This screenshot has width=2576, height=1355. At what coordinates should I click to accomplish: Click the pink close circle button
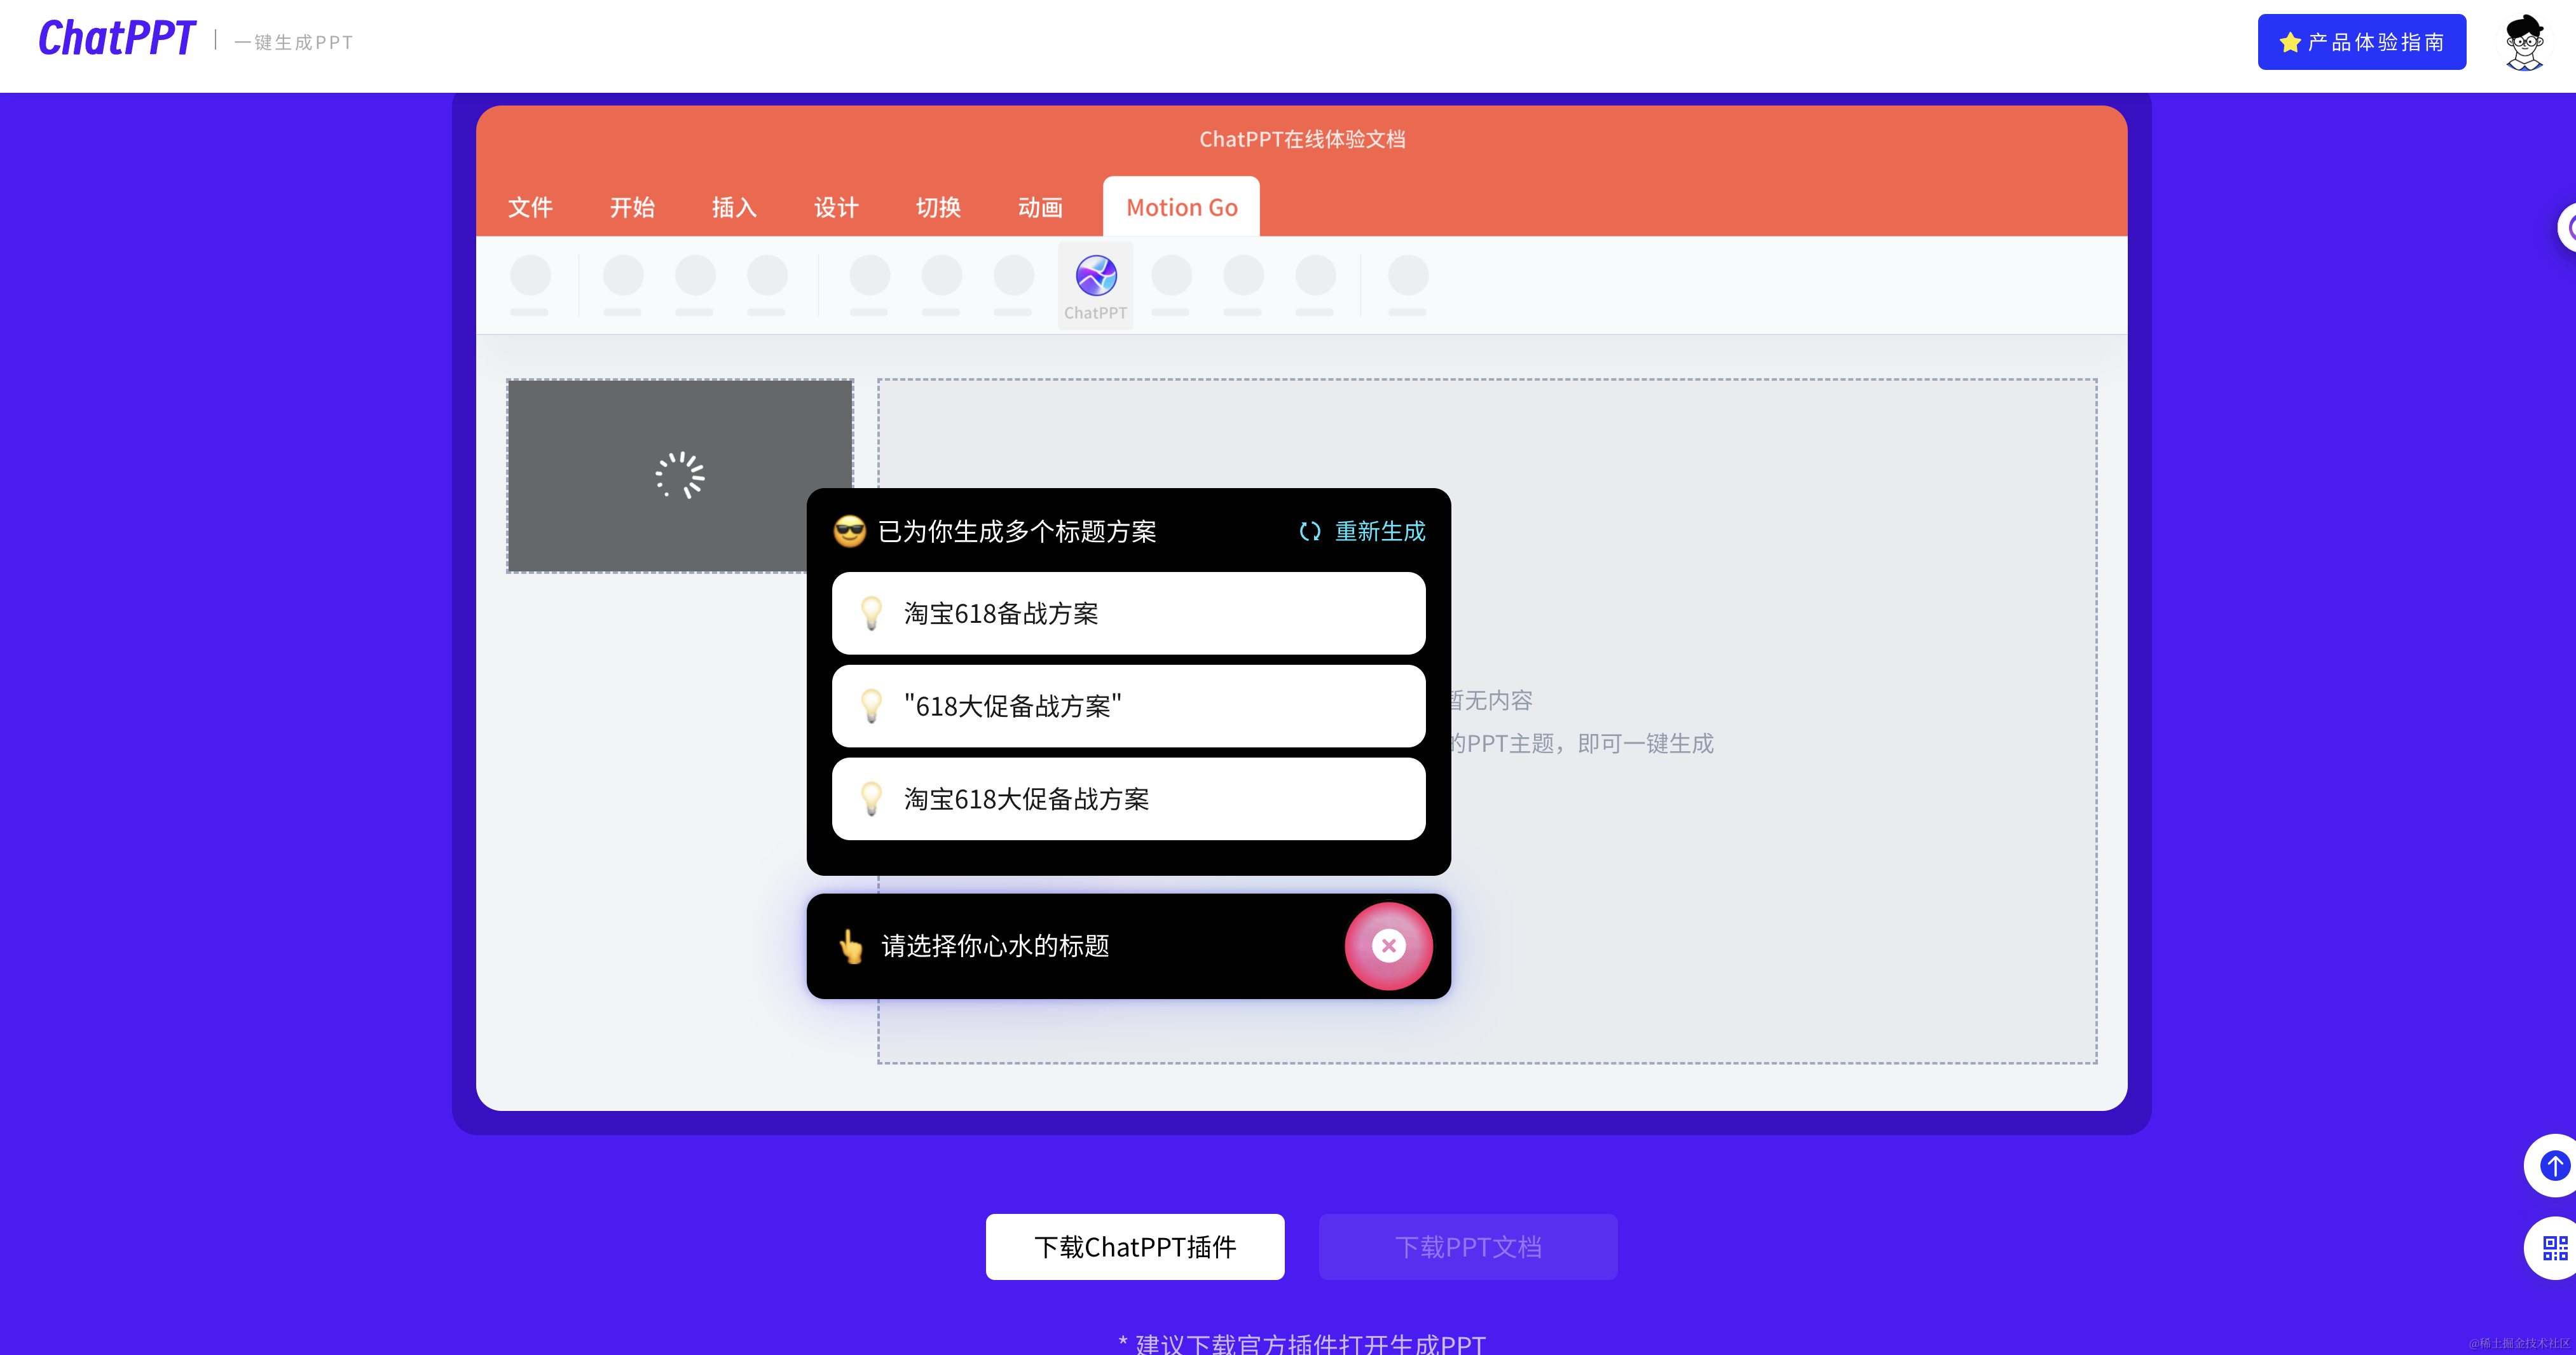1388,946
